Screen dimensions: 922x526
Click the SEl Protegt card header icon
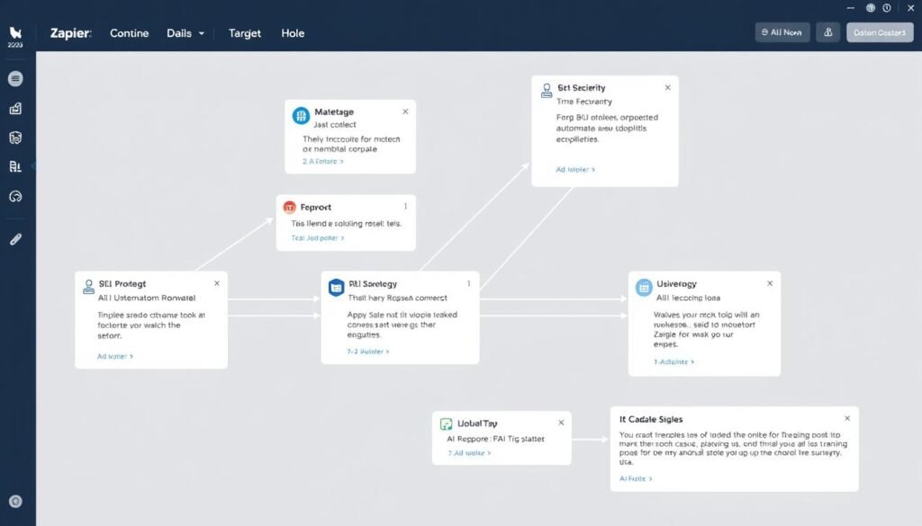pyautogui.click(x=89, y=285)
